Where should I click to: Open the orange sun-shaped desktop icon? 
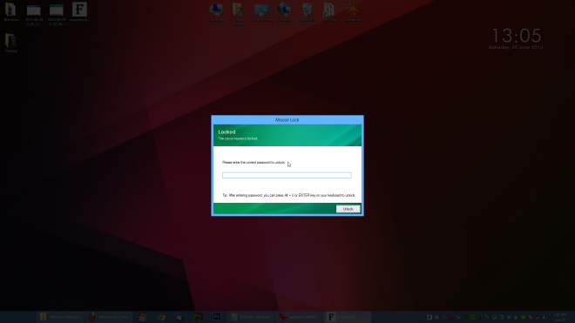point(353,12)
